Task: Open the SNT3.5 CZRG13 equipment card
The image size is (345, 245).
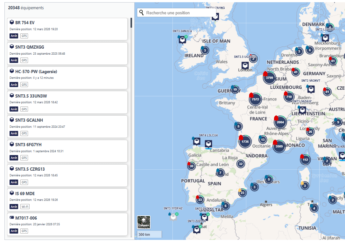Action: click(x=67, y=175)
